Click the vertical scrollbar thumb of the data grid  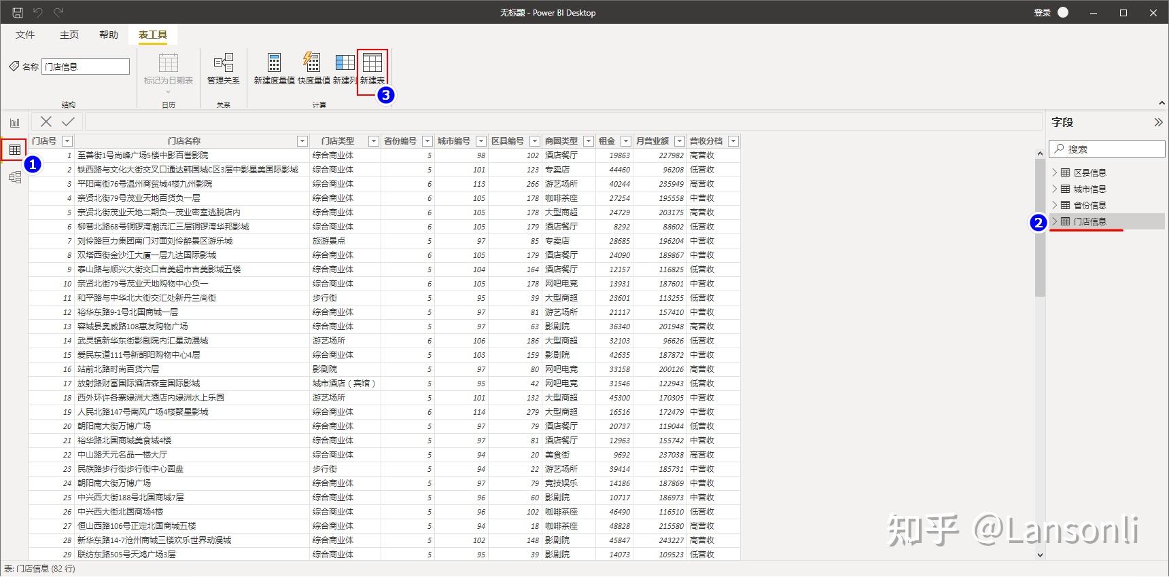click(1040, 227)
